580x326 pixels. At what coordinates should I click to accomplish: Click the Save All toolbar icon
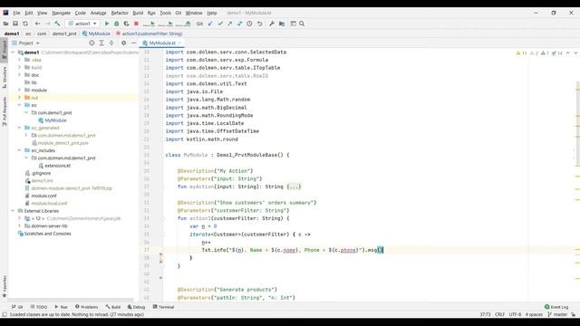(15, 24)
